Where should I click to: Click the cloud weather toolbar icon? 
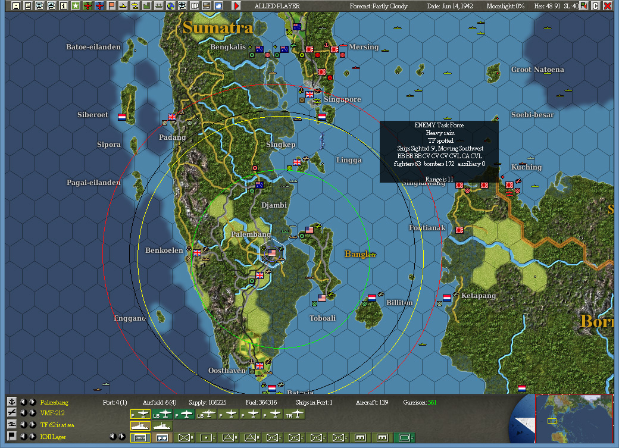pyautogui.click(x=218, y=6)
